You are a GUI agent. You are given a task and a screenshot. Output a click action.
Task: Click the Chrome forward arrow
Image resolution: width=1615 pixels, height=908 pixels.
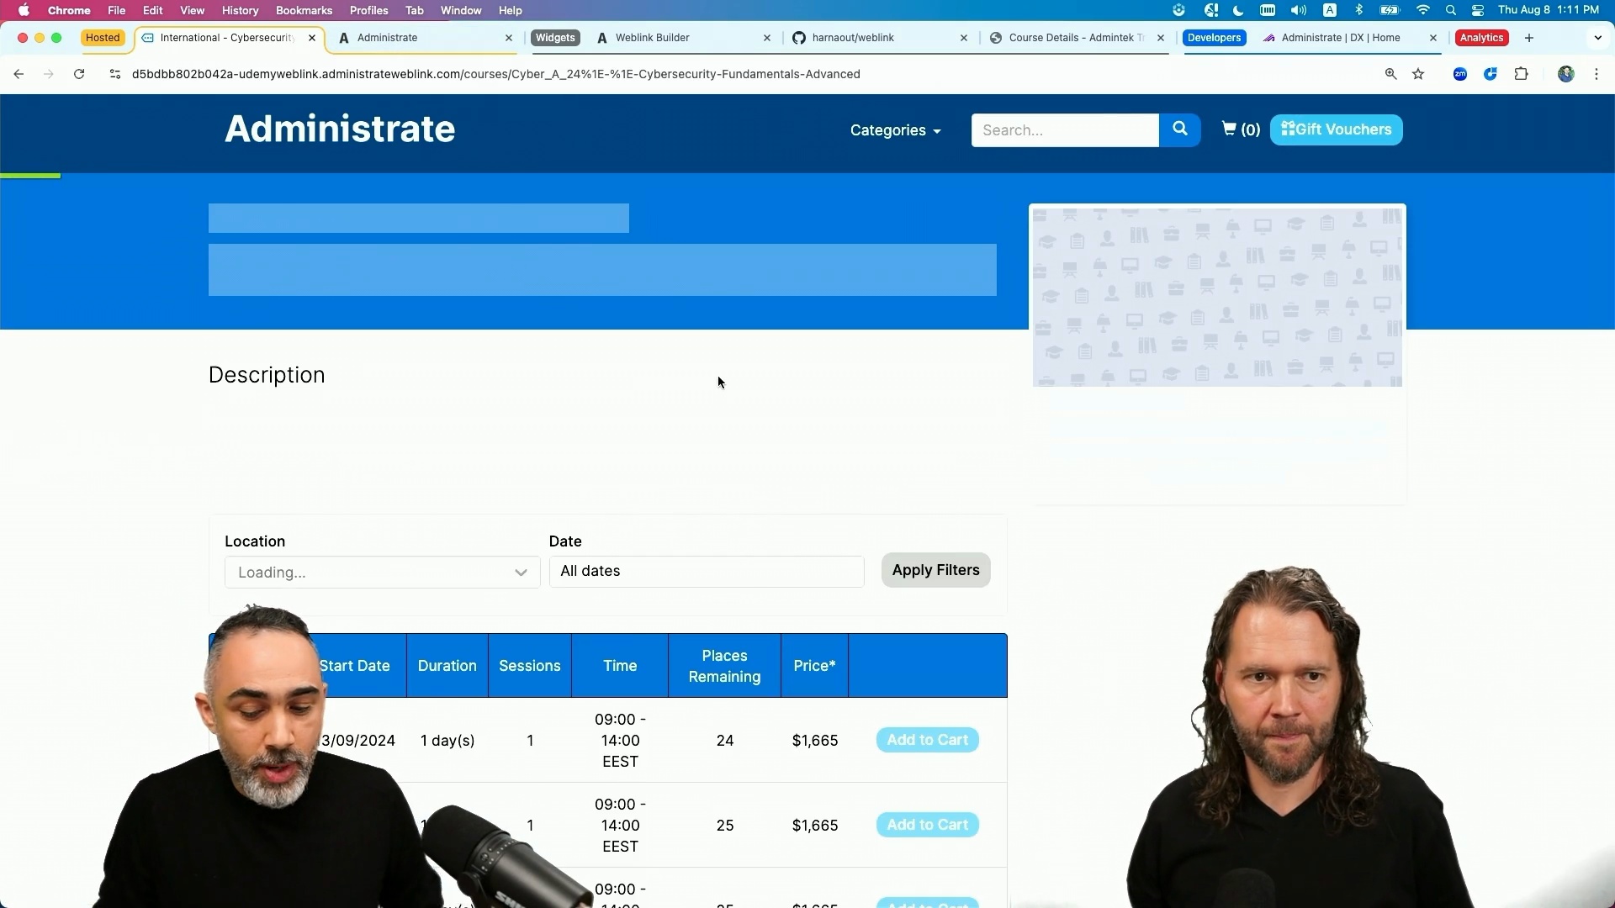point(49,74)
